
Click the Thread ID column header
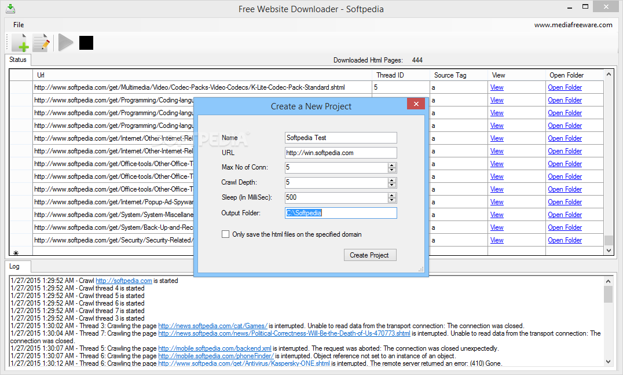(401, 75)
